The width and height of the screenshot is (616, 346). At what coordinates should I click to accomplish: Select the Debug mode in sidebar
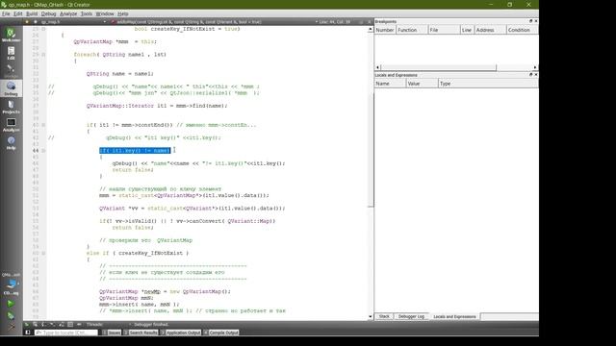(x=11, y=88)
